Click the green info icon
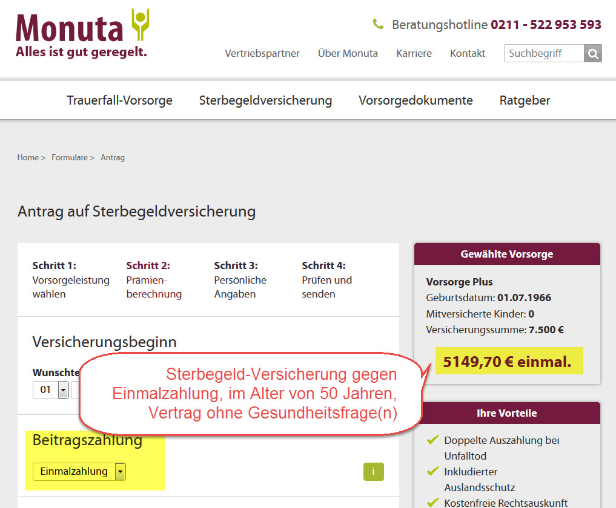This screenshot has width=616, height=508. (373, 472)
